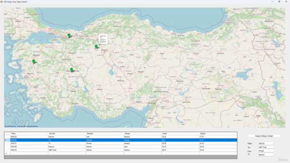Screen dimensions: 290x163
Task: Click the Plaka input field
Action: coord(266,144)
